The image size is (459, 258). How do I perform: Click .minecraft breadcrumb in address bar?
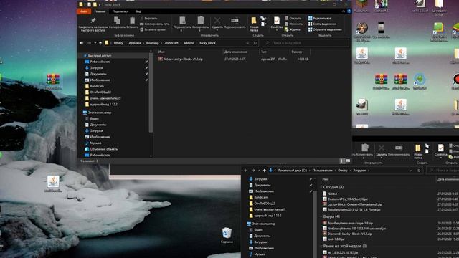(171, 43)
